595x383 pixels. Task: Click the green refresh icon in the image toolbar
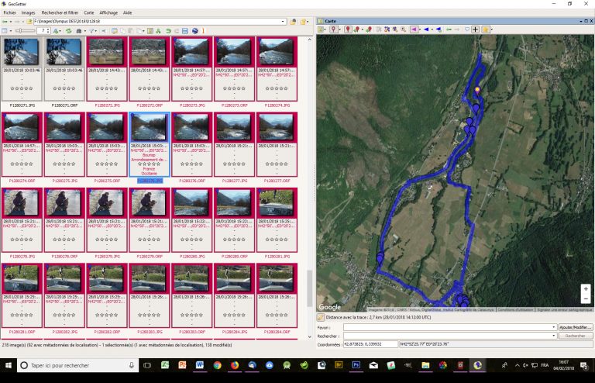click(x=69, y=30)
